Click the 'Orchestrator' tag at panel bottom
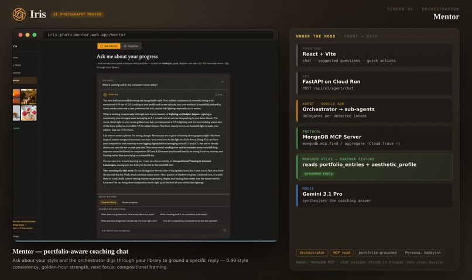The height and width of the screenshot is (280, 472). [312, 253]
